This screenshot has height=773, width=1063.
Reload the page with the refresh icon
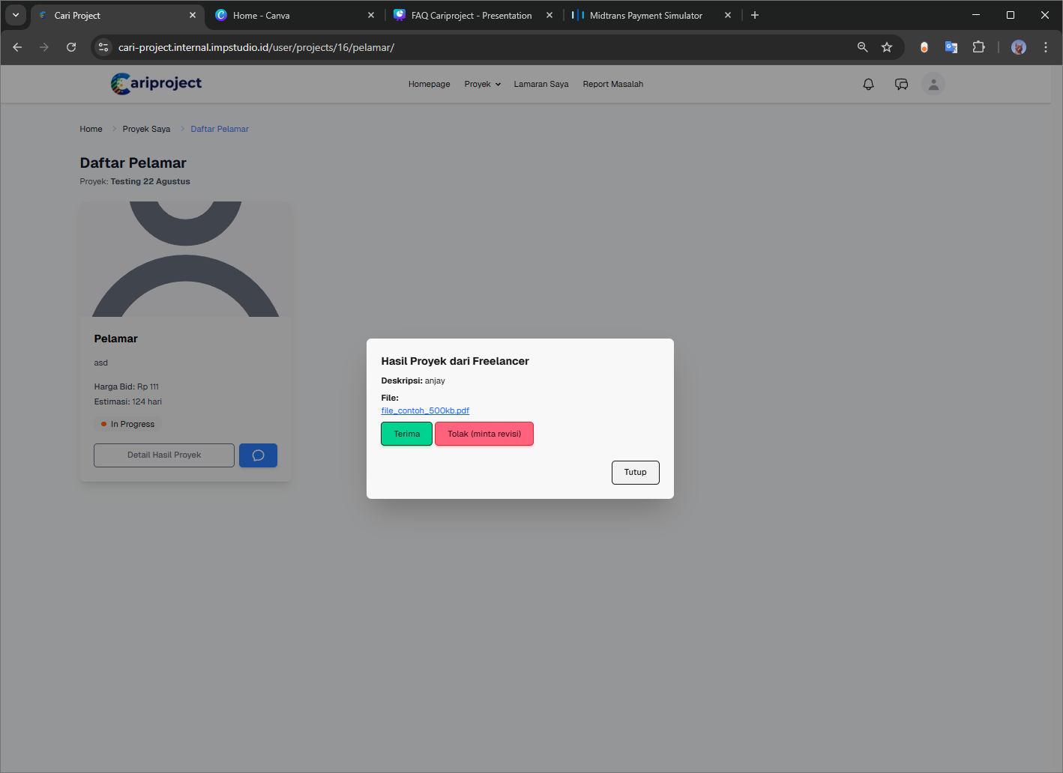[x=71, y=47]
